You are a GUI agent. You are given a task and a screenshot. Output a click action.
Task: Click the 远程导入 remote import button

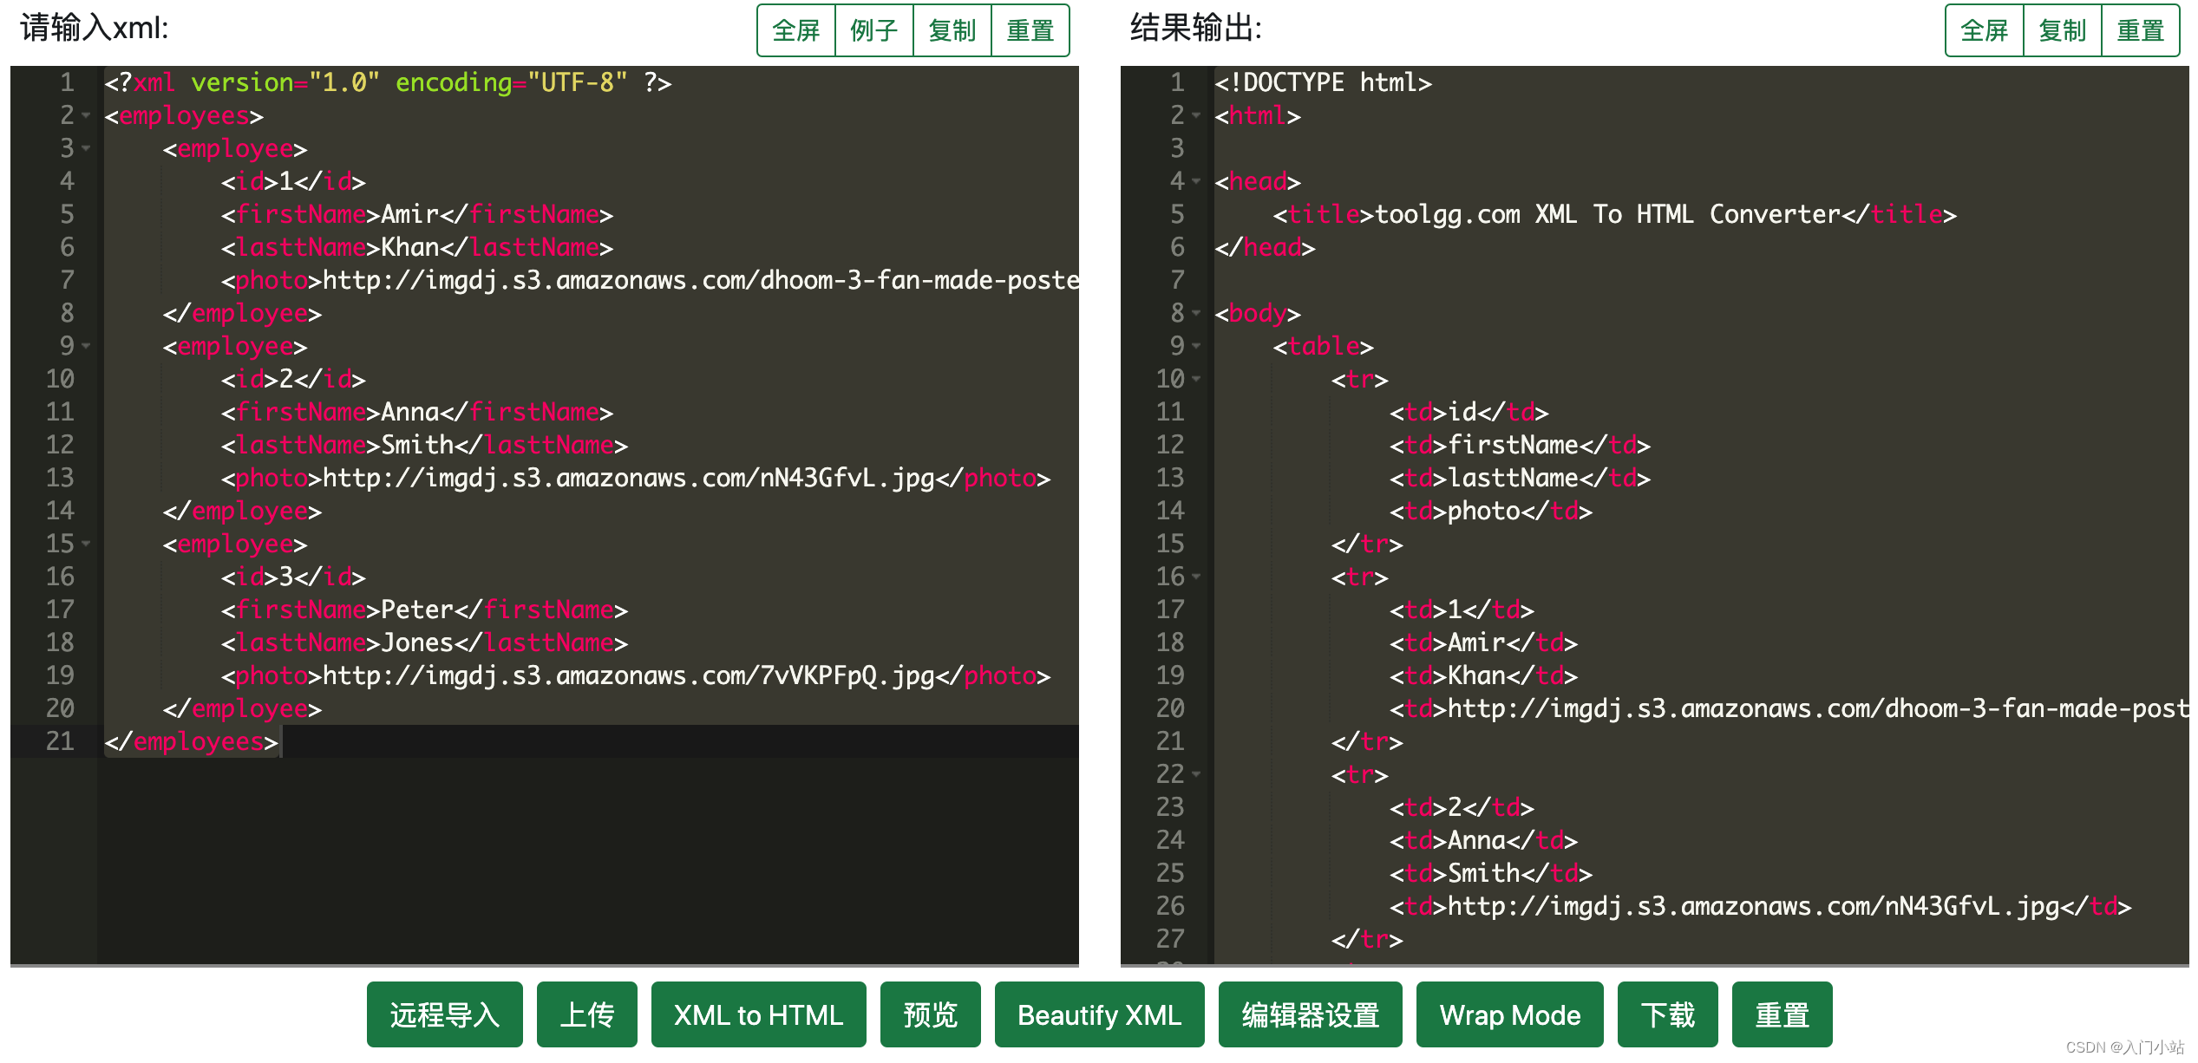tap(444, 1014)
